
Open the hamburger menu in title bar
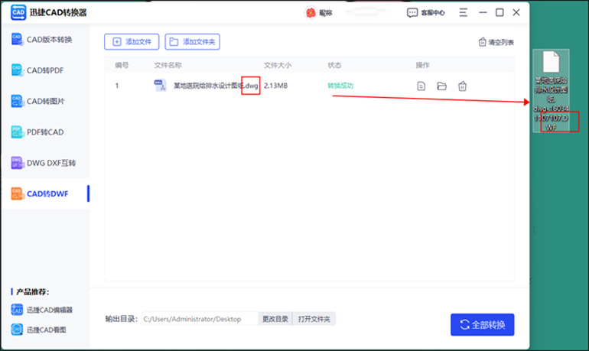463,12
